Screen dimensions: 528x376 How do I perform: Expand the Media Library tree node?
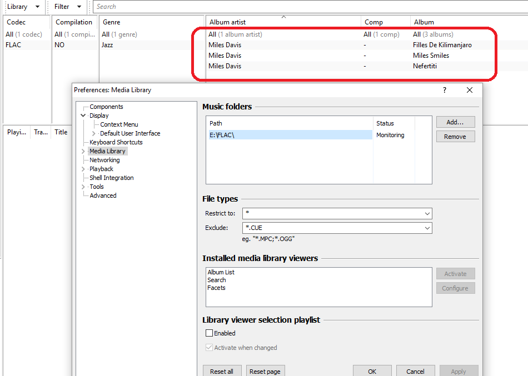click(83, 151)
